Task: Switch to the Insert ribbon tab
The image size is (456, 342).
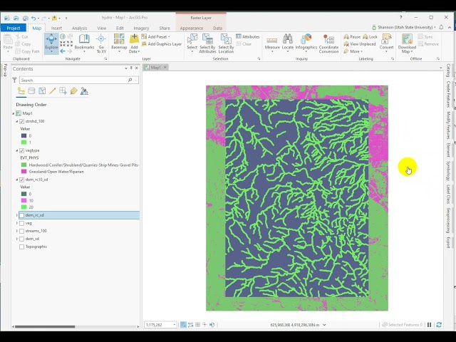Action: tap(56, 28)
